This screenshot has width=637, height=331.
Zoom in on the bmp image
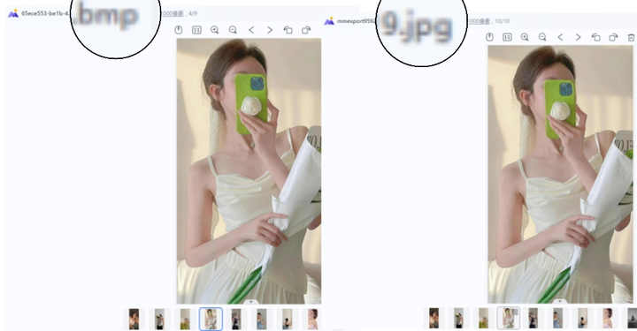click(214, 30)
